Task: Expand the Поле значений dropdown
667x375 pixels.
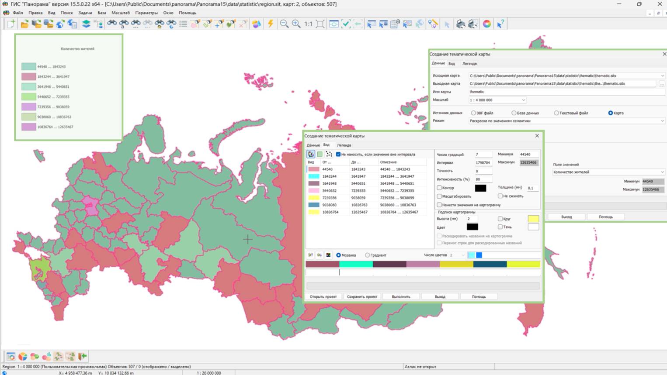Action: [x=662, y=172]
